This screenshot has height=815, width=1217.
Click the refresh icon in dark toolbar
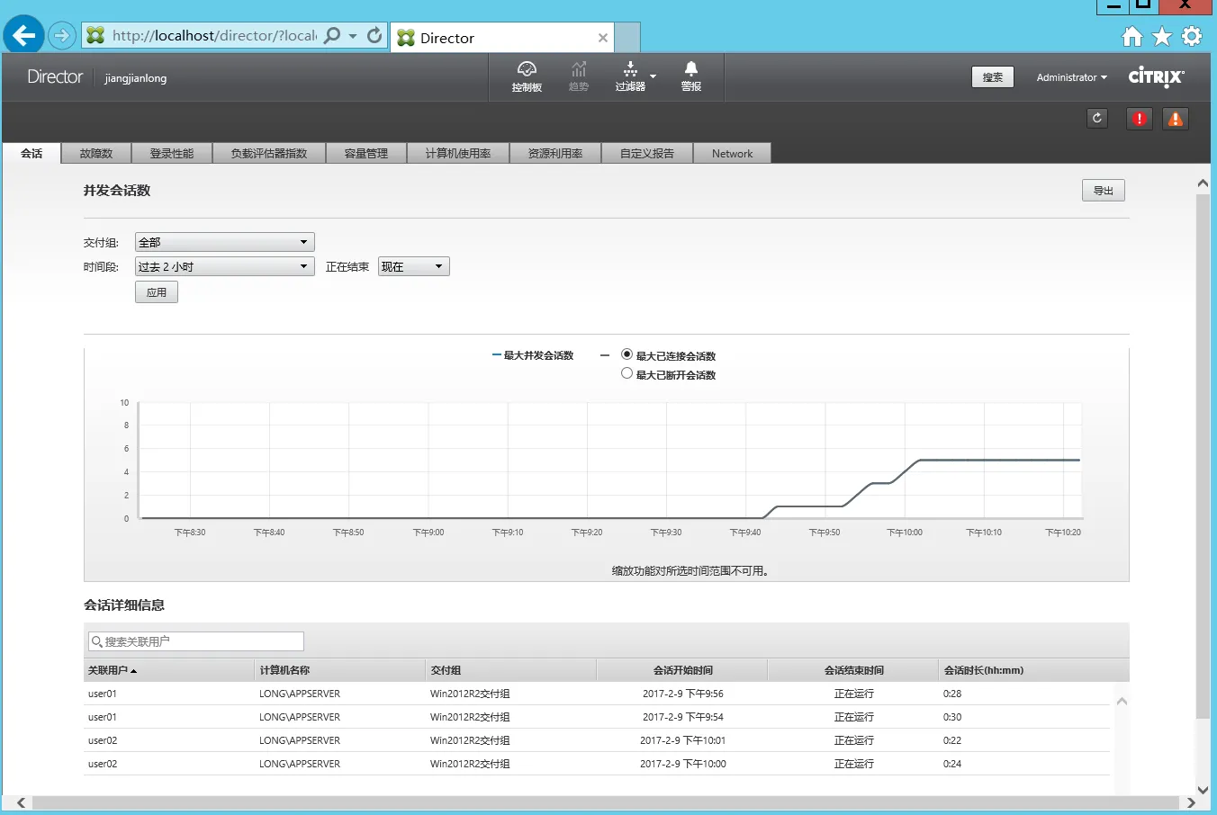pyautogui.click(x=1097, y=118)
